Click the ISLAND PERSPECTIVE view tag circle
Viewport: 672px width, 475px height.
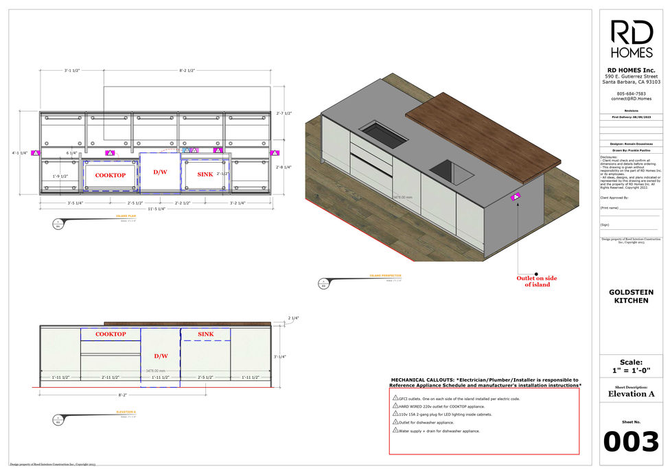323,283
